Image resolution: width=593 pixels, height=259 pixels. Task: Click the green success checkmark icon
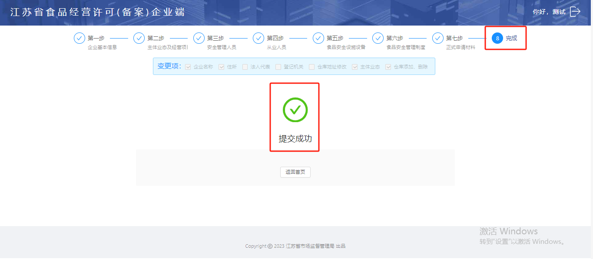coord(295,110)
